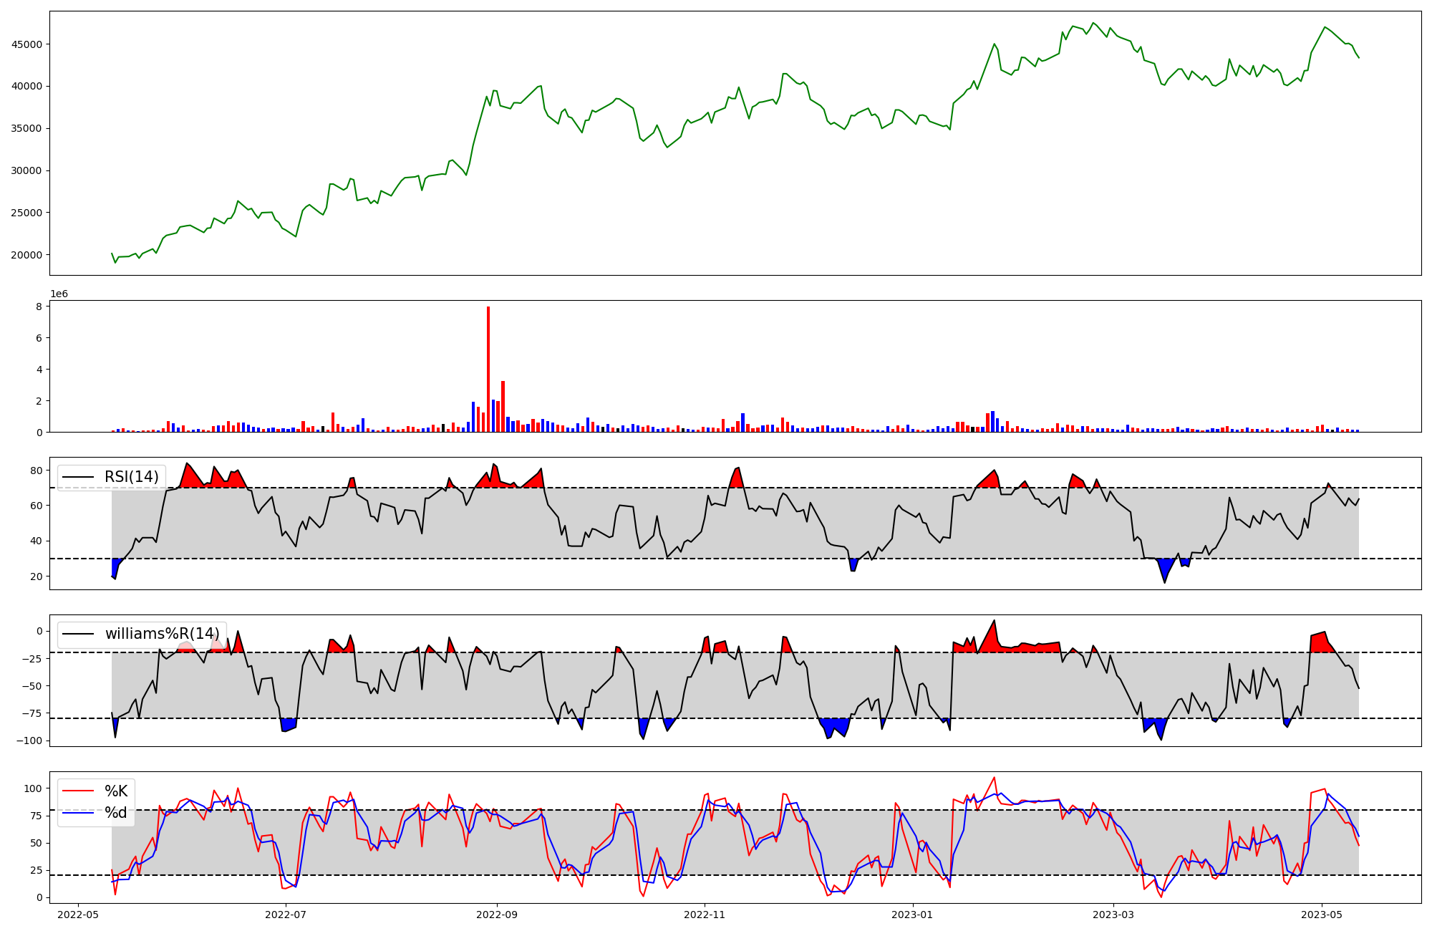Click the 1e6 volume scale notation
1432x931 pixels.
click(59, 294)
